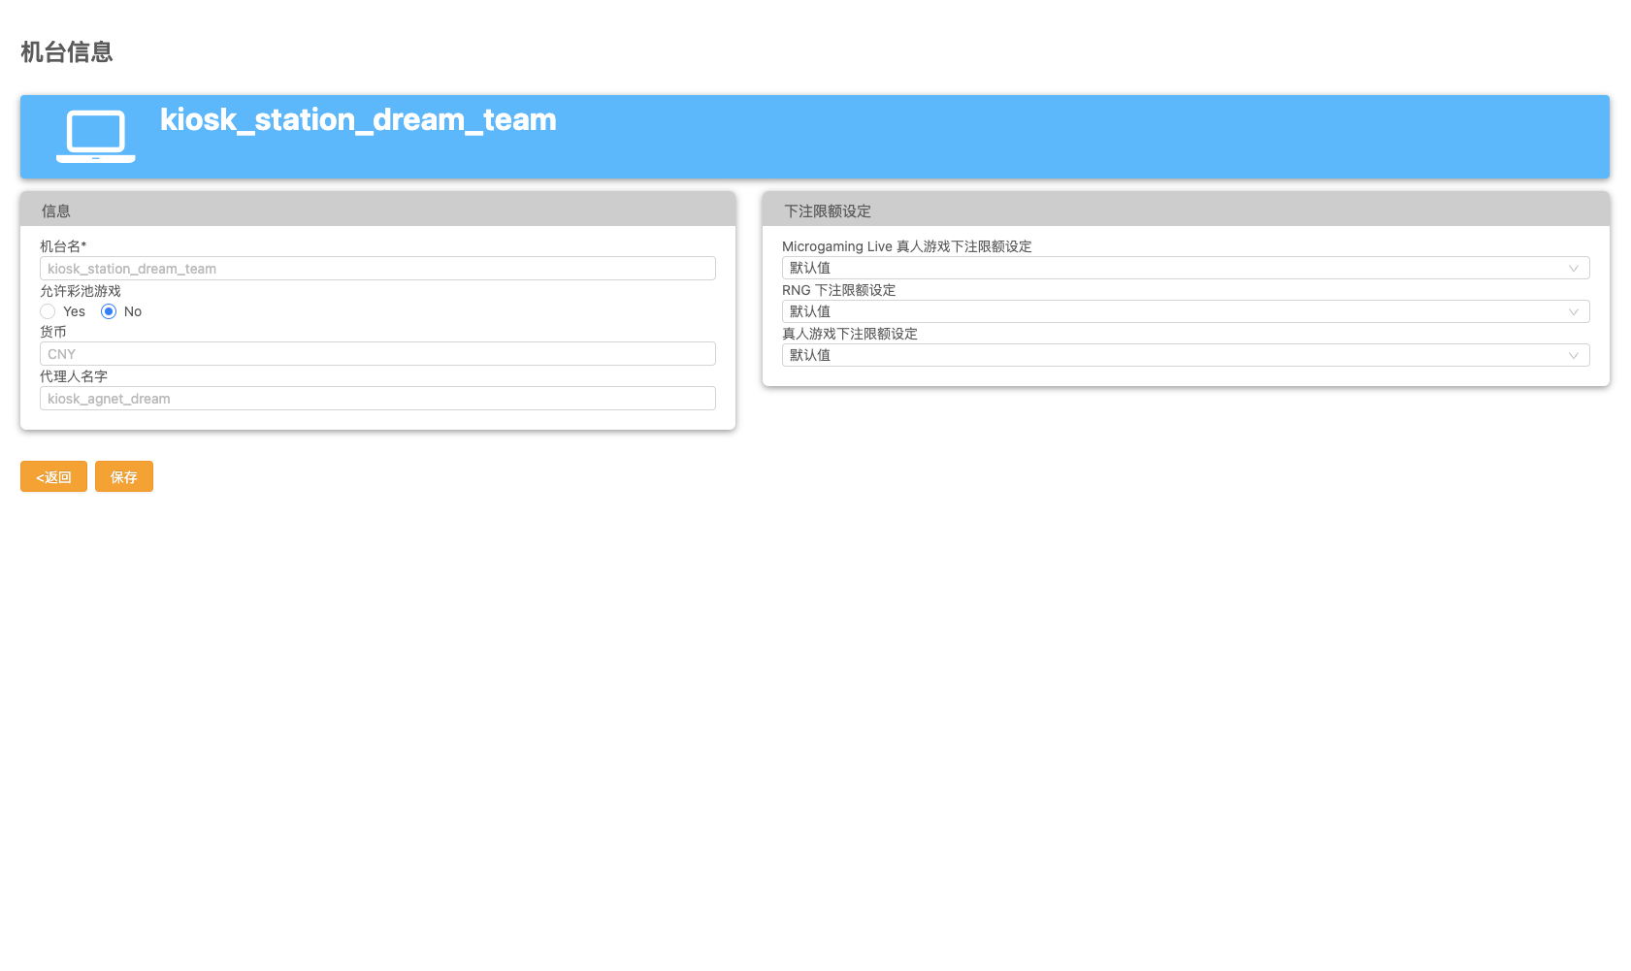
Task: Click the 货币 field showing CNY
Action: coord(377,354)
